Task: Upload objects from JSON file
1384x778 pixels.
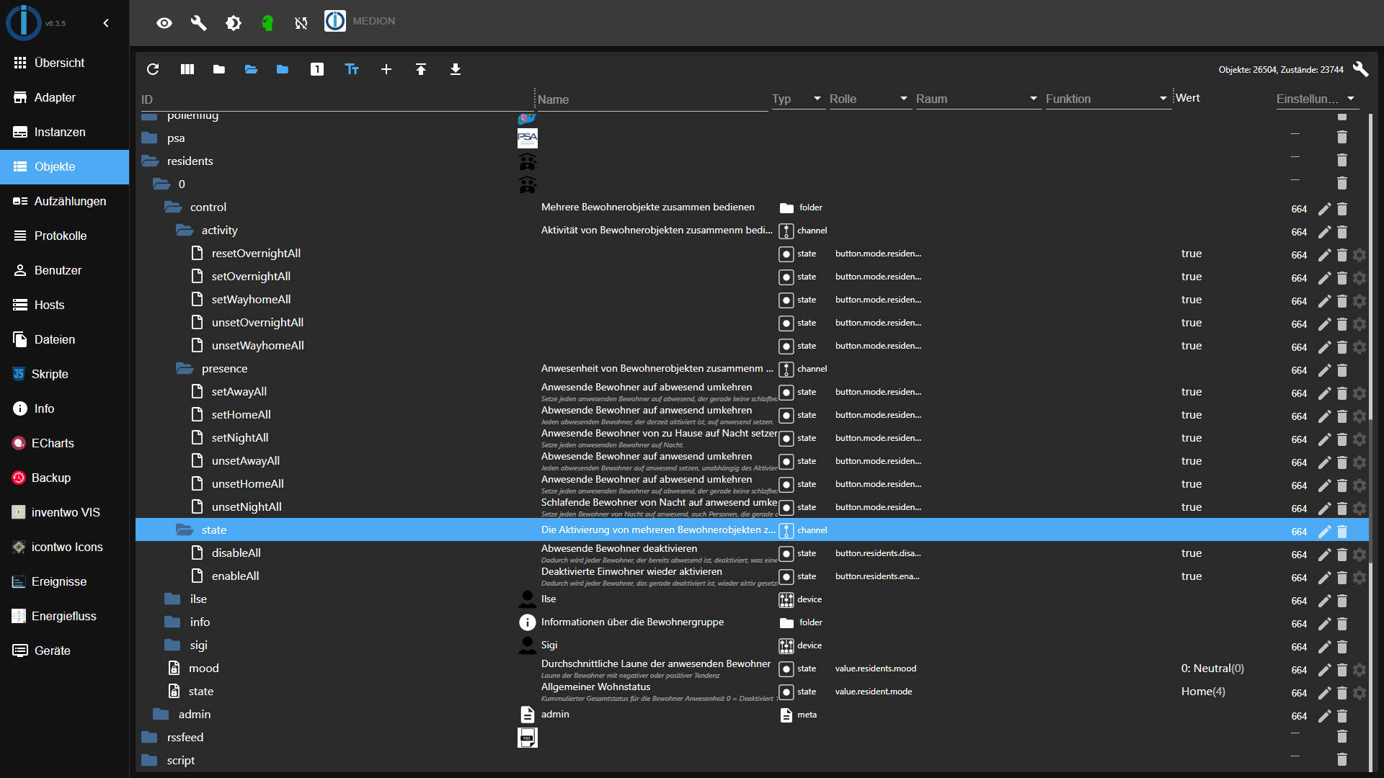Action: coord(421,69)
